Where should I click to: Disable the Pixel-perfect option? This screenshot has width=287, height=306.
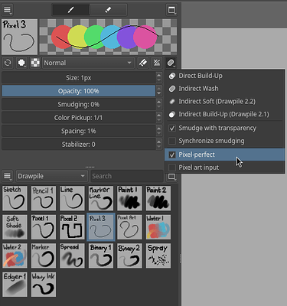[x=172, y=155]
